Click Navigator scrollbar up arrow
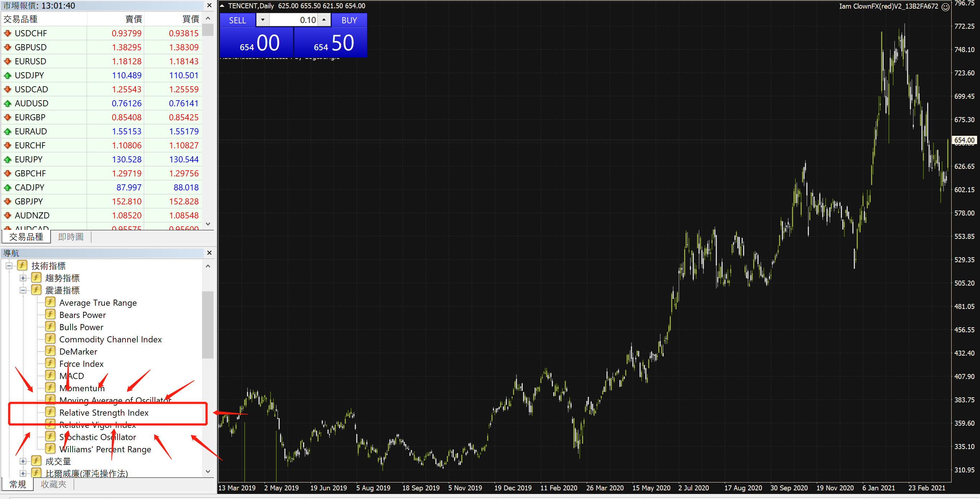This screenshot has width=980, height=499. click(x=208, y=265)
